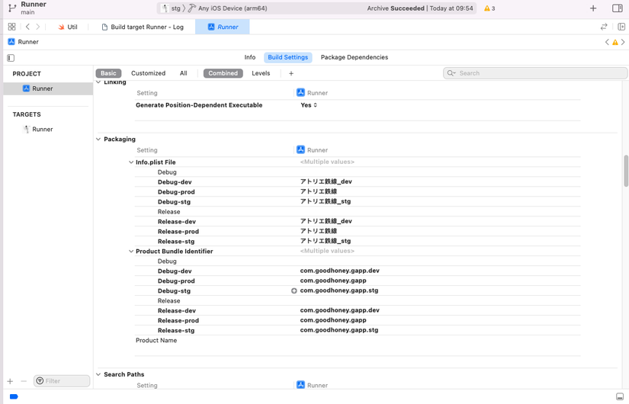Add a new editor with plus button
The width and height of the screenshot is (629, 404).
[593, 8]
